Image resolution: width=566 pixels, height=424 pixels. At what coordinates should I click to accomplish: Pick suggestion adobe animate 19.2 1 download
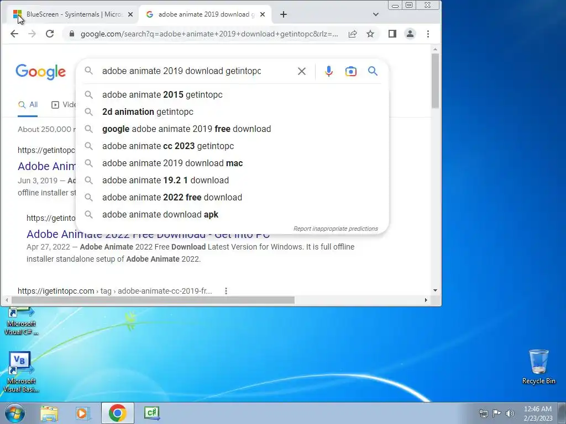tap(233, 181)
